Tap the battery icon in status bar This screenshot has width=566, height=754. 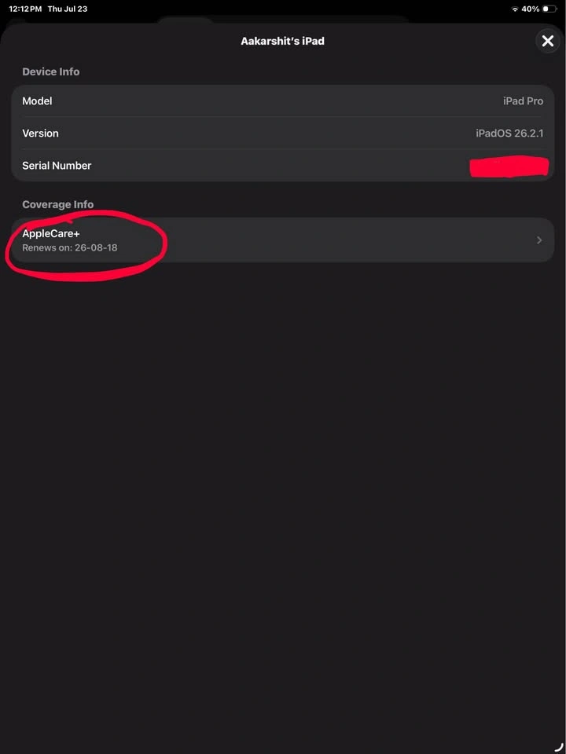pos(549,9)
